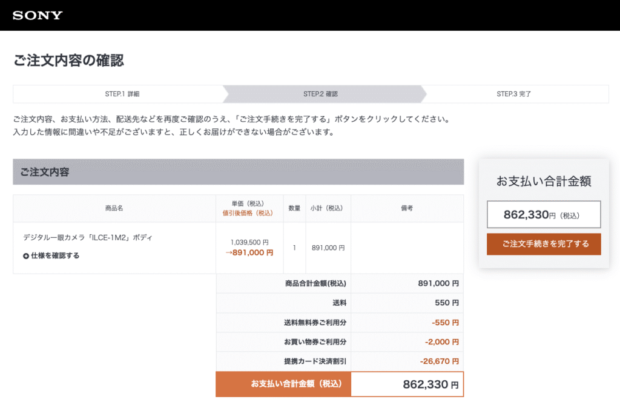Click the 送料無料券ご利用分 label
Screen dimensions: 620x408
tap(315, 323)
